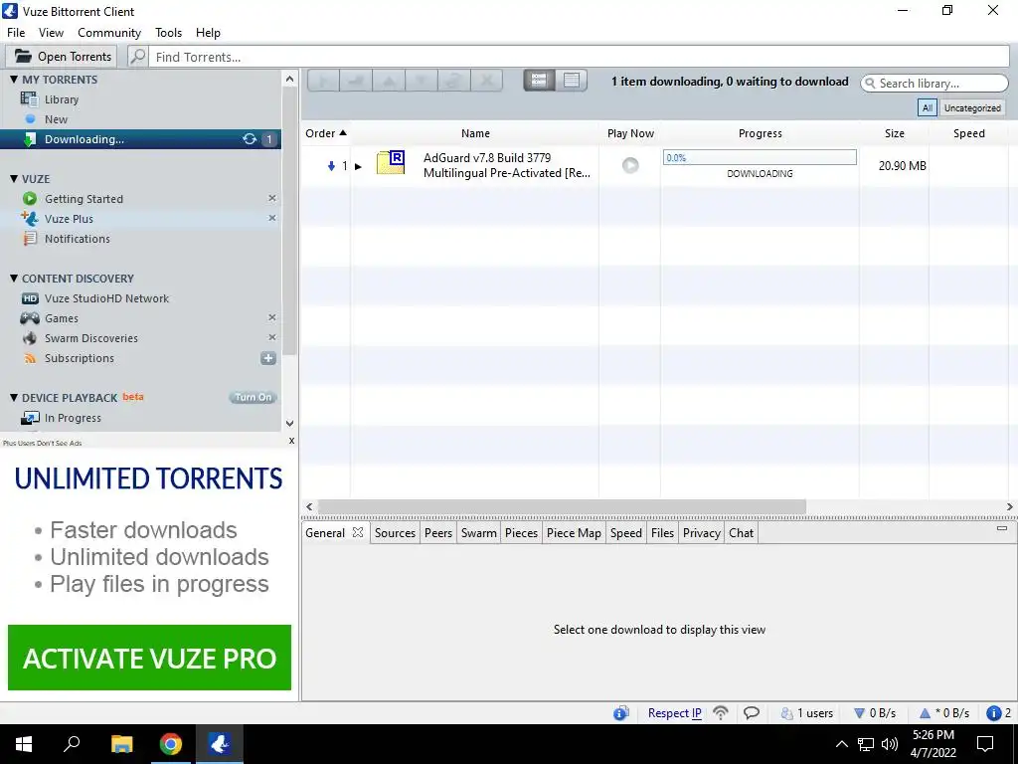Screen dimensions: 1018x764
Task: Click the Respect IP link
Action: 675,713
